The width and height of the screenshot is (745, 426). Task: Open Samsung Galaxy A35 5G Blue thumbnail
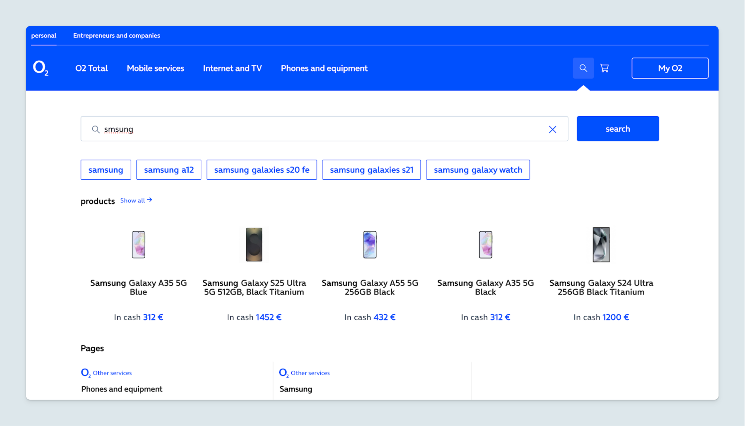click(139, 245)
